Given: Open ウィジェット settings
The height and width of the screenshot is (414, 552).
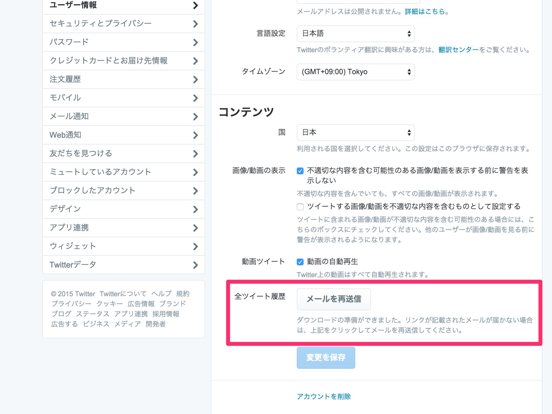Looking at the screenshot, I should click(x=124, y=246).
